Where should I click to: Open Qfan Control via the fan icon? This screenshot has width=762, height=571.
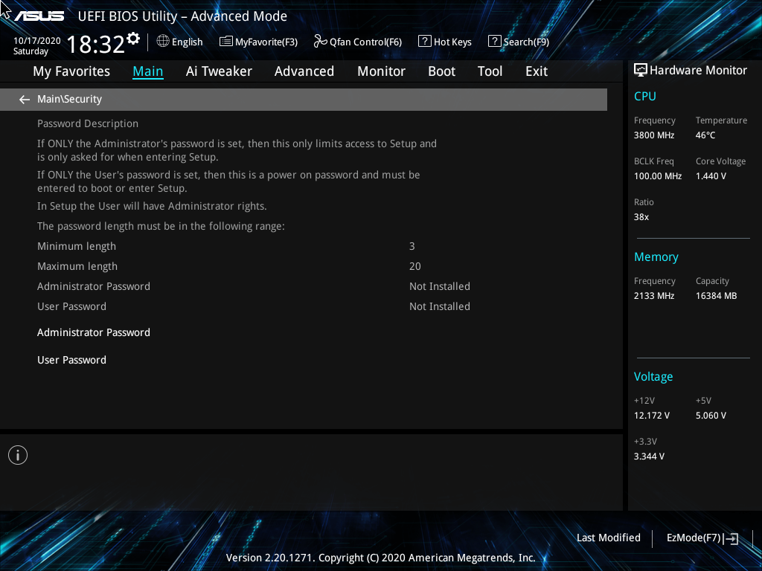point(321,42)
